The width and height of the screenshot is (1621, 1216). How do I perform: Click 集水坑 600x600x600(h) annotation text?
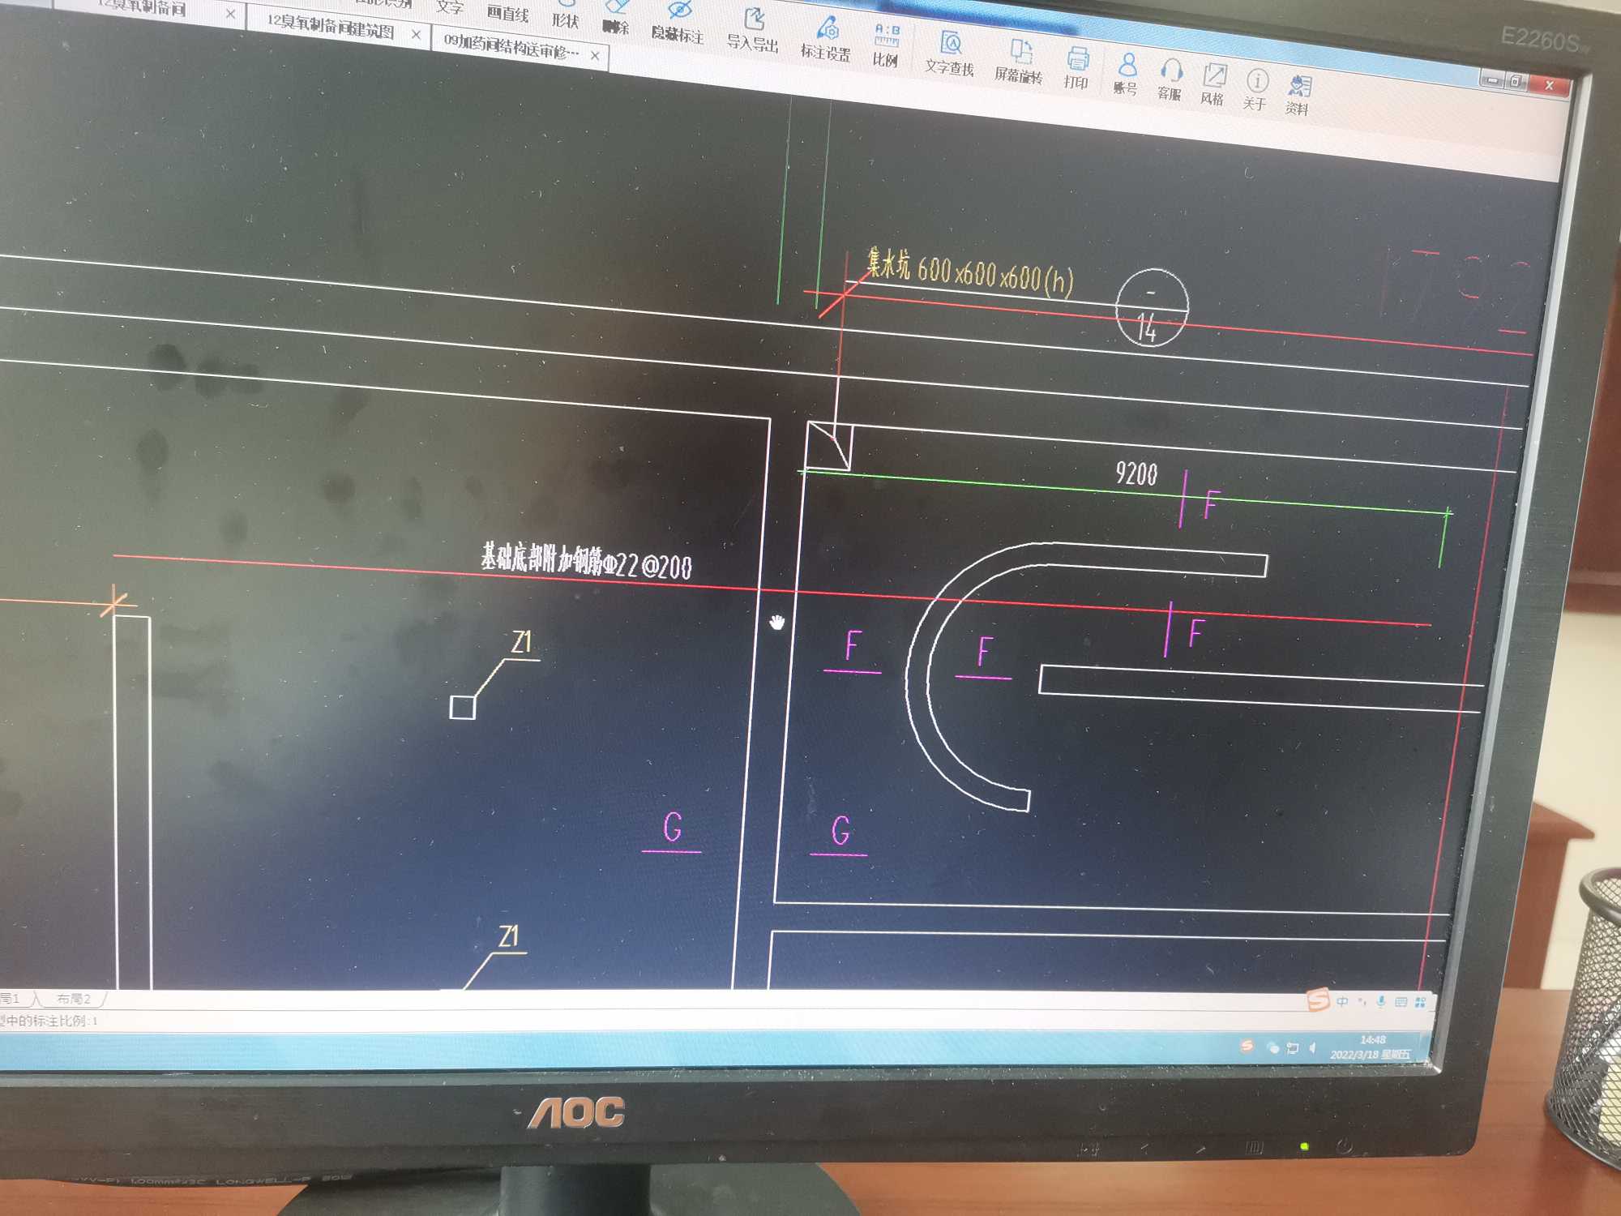tap(970, 272)
